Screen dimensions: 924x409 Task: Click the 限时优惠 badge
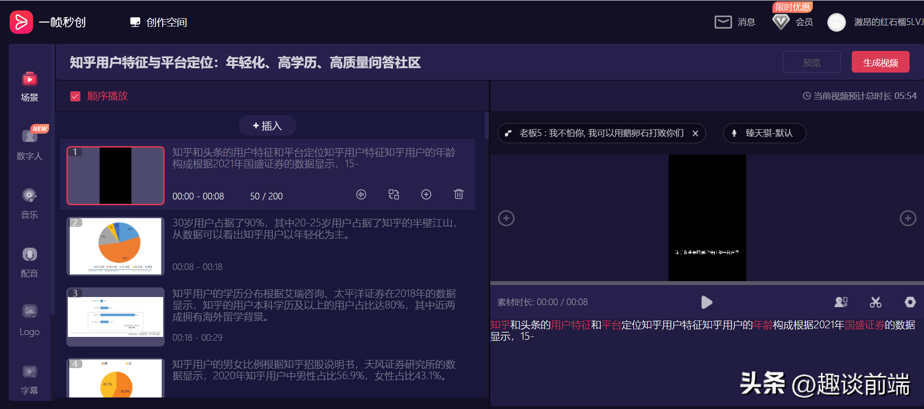coord(792,7)
